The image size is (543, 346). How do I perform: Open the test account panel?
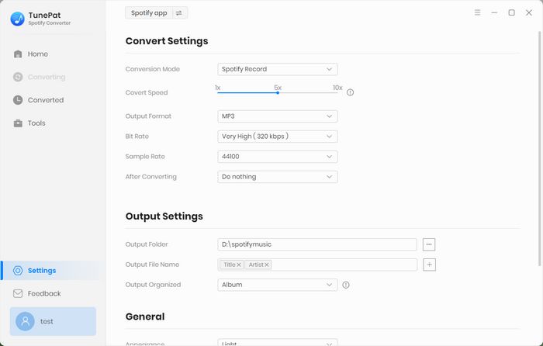pyautogui.click(x=53, y=321)
